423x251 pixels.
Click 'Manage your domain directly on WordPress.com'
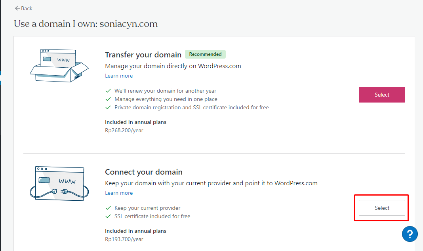click(x=173, y=66)
